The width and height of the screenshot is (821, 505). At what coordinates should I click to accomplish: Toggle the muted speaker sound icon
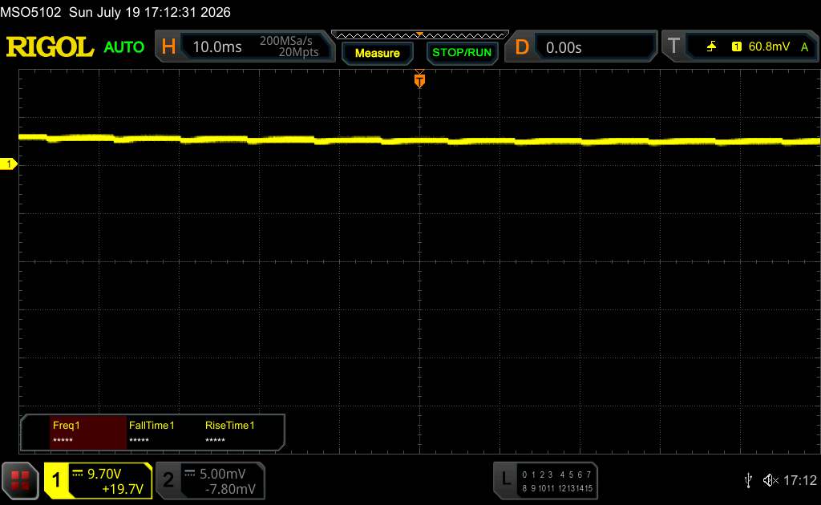770,480
